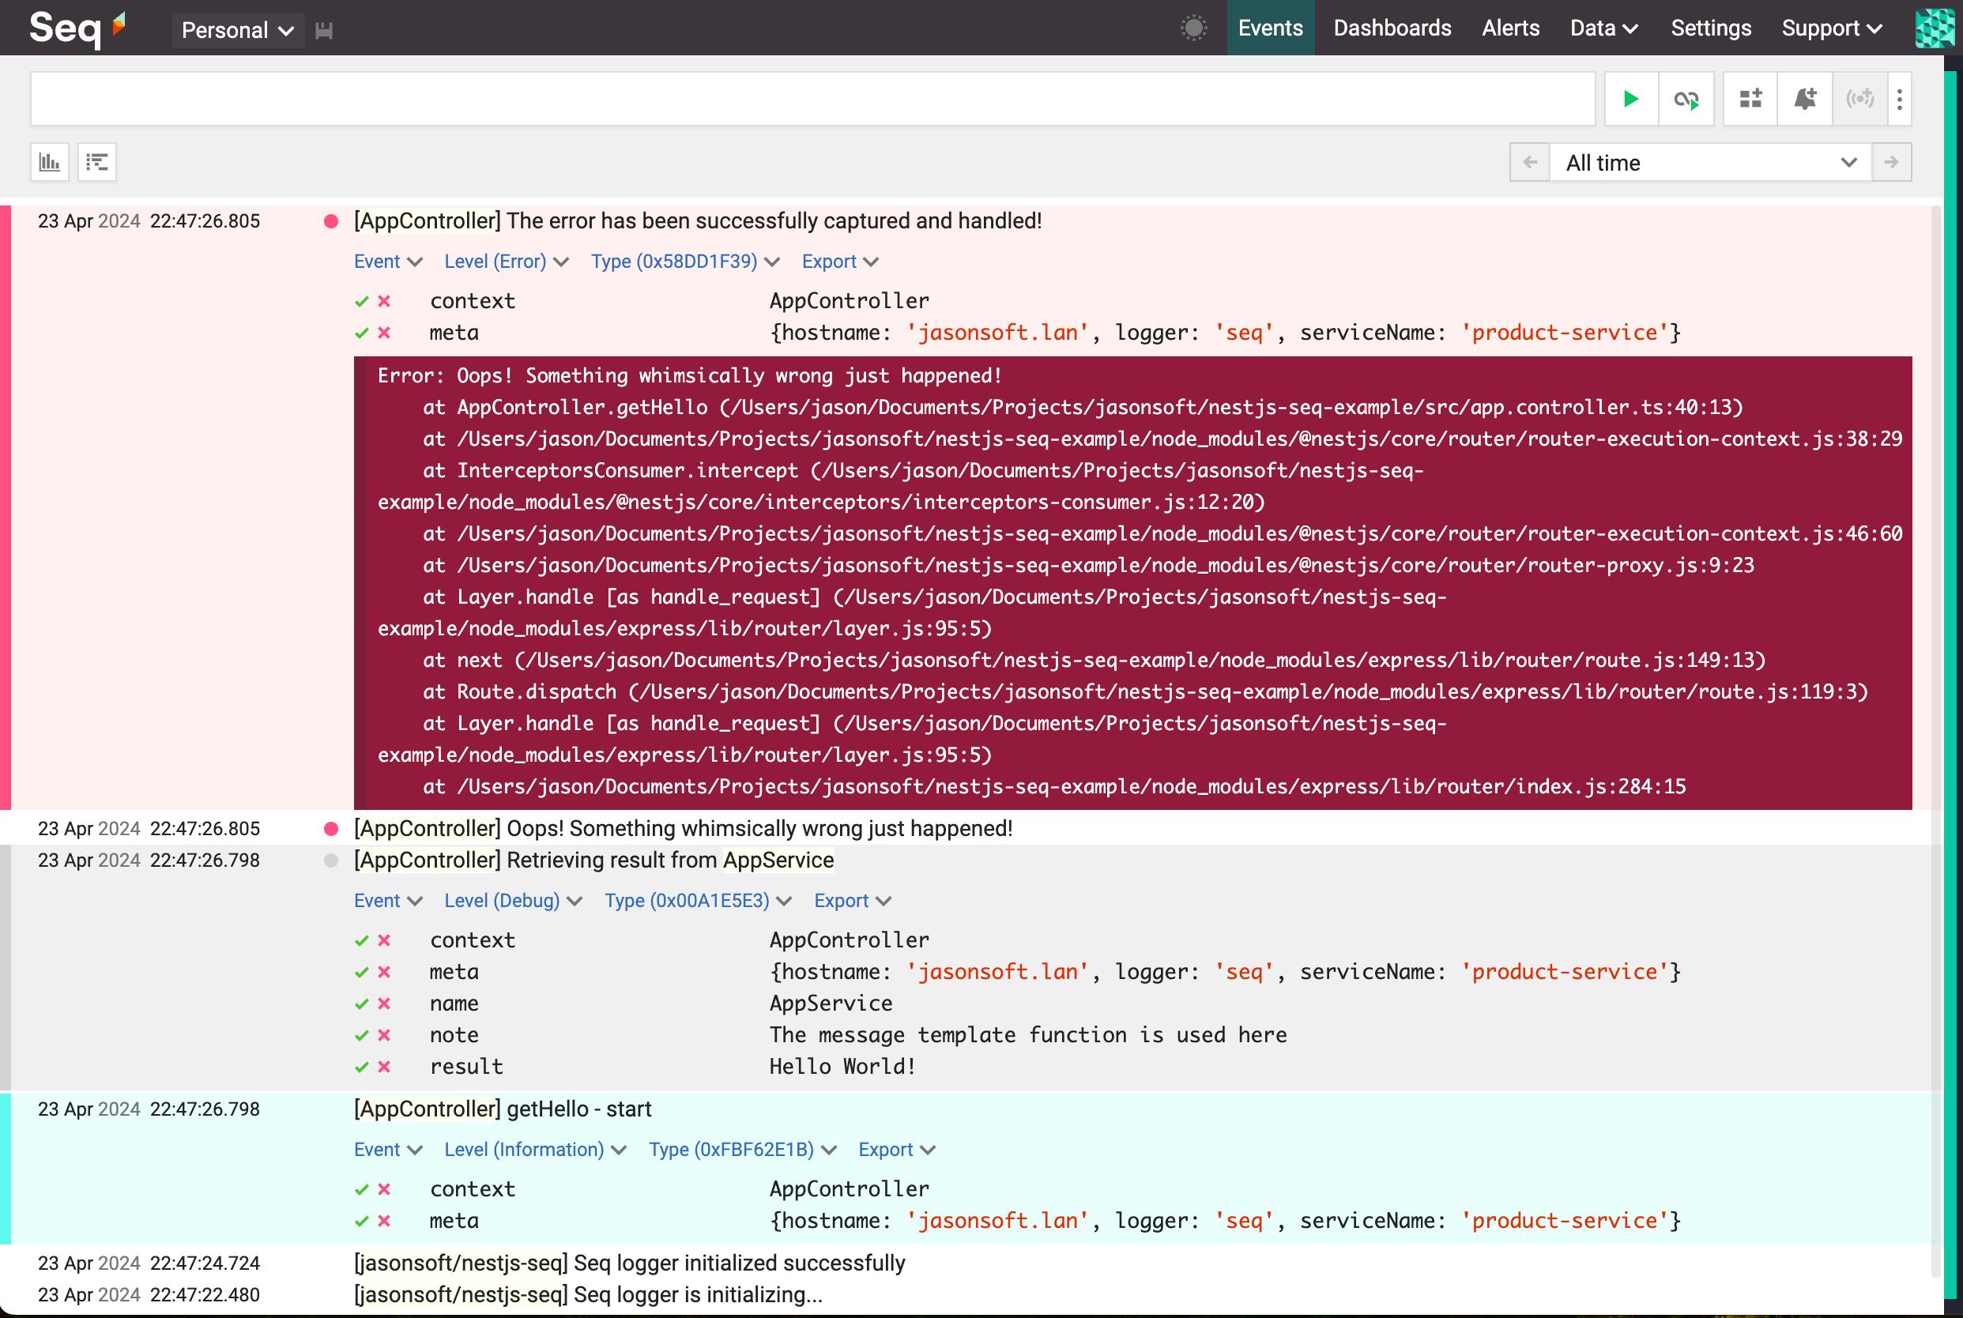This screenshot has height=1318, width=1963.
Task: Open the All time range dropdown
Action: point(1709,162)
